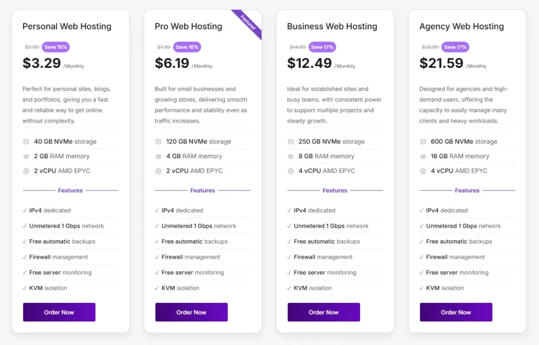Click the storage icon in Agency plan

click(x=423, y=141)
